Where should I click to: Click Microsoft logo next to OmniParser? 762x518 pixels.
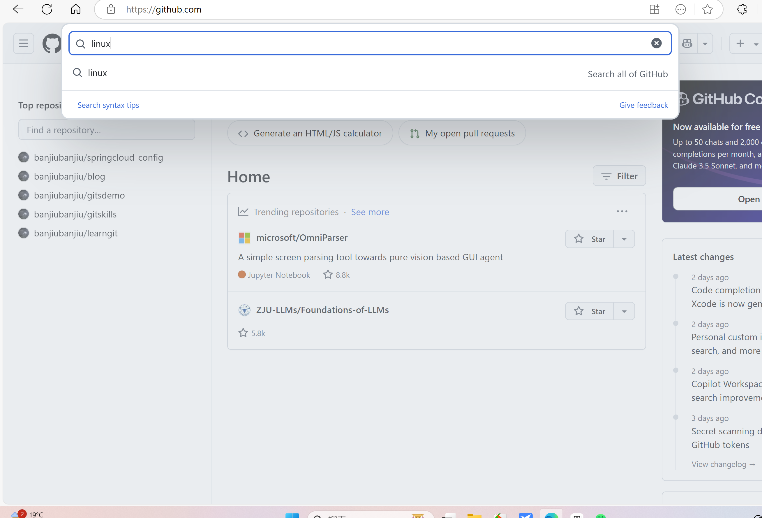point(244,238)
